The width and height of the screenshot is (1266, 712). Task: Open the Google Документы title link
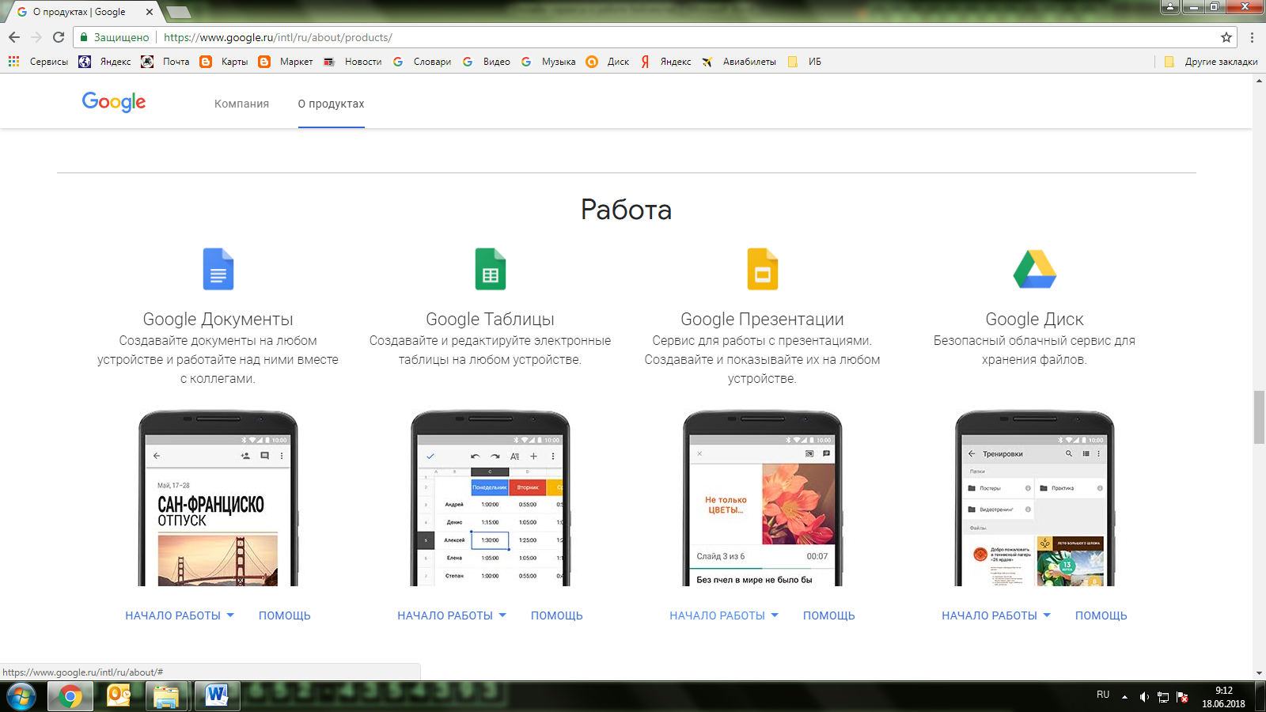point(218,319)
